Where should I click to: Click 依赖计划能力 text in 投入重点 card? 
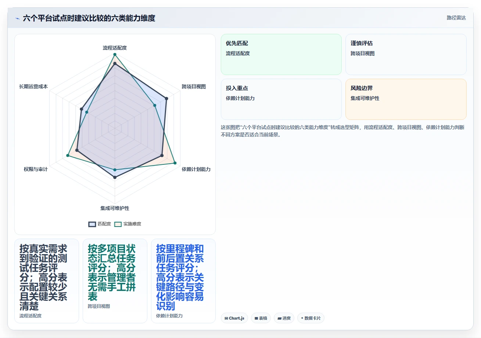pyautogui.click(x=240, y=98)
